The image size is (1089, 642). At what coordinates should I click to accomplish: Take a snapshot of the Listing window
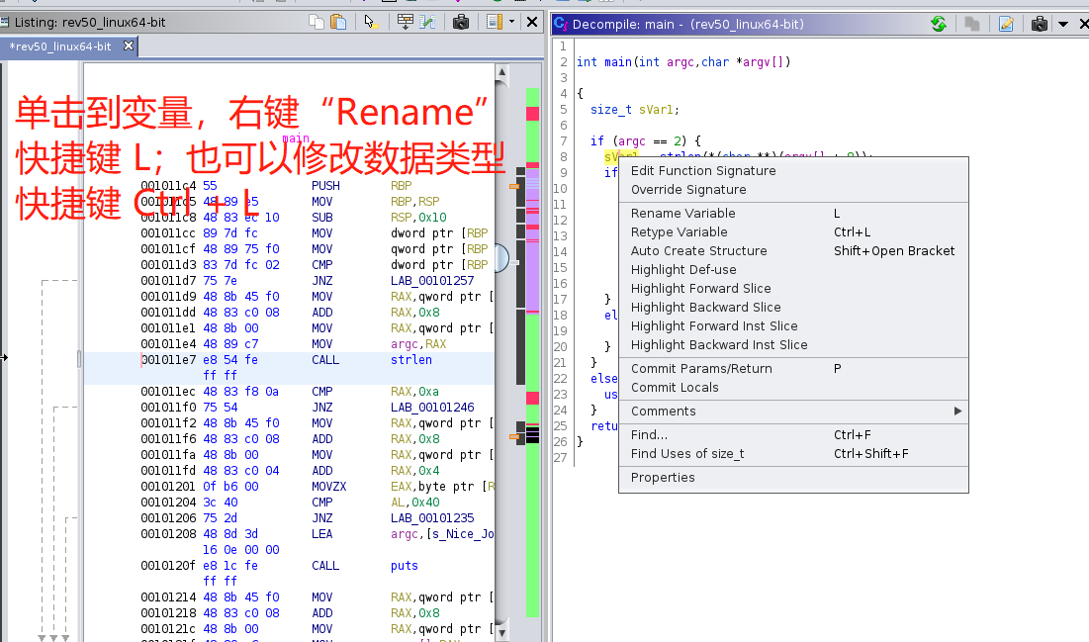pos(461,22)
